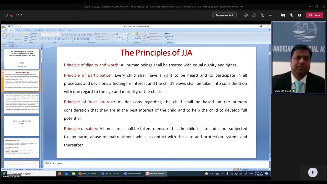The height and width of the screenshot is (184, 327).
Task: Open the PowerPoint Office button menu
Action: pos(4,28)
